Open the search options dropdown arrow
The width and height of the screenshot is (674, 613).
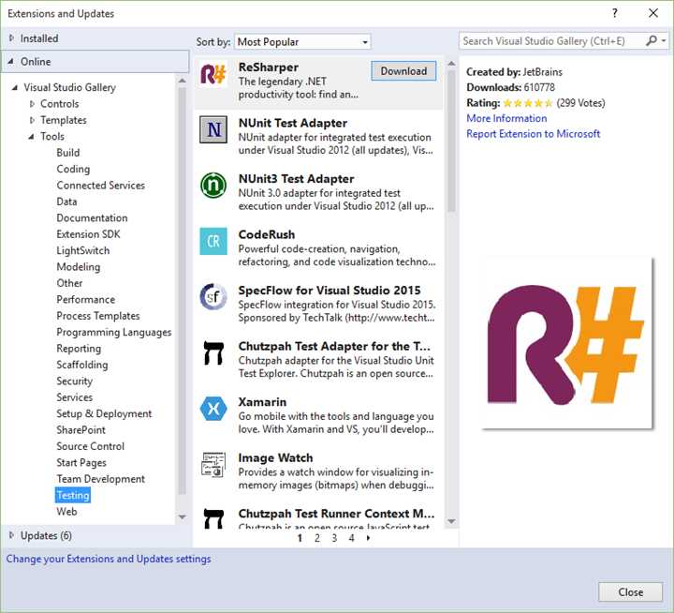(664, 41)
